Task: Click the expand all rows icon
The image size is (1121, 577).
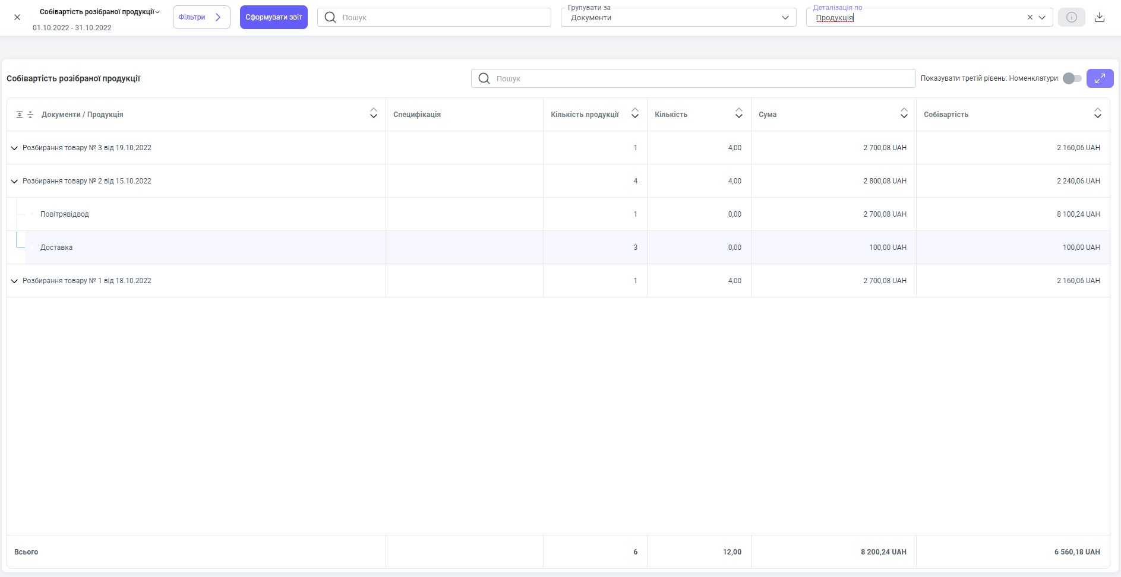Action: pyautogui.click(x=20, y=115)
